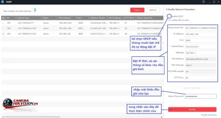The width and height of the screenshot is (221, 118).
Task: Click the right arrow of horizontal scrollbar
Action: click(x=162, y=117)
